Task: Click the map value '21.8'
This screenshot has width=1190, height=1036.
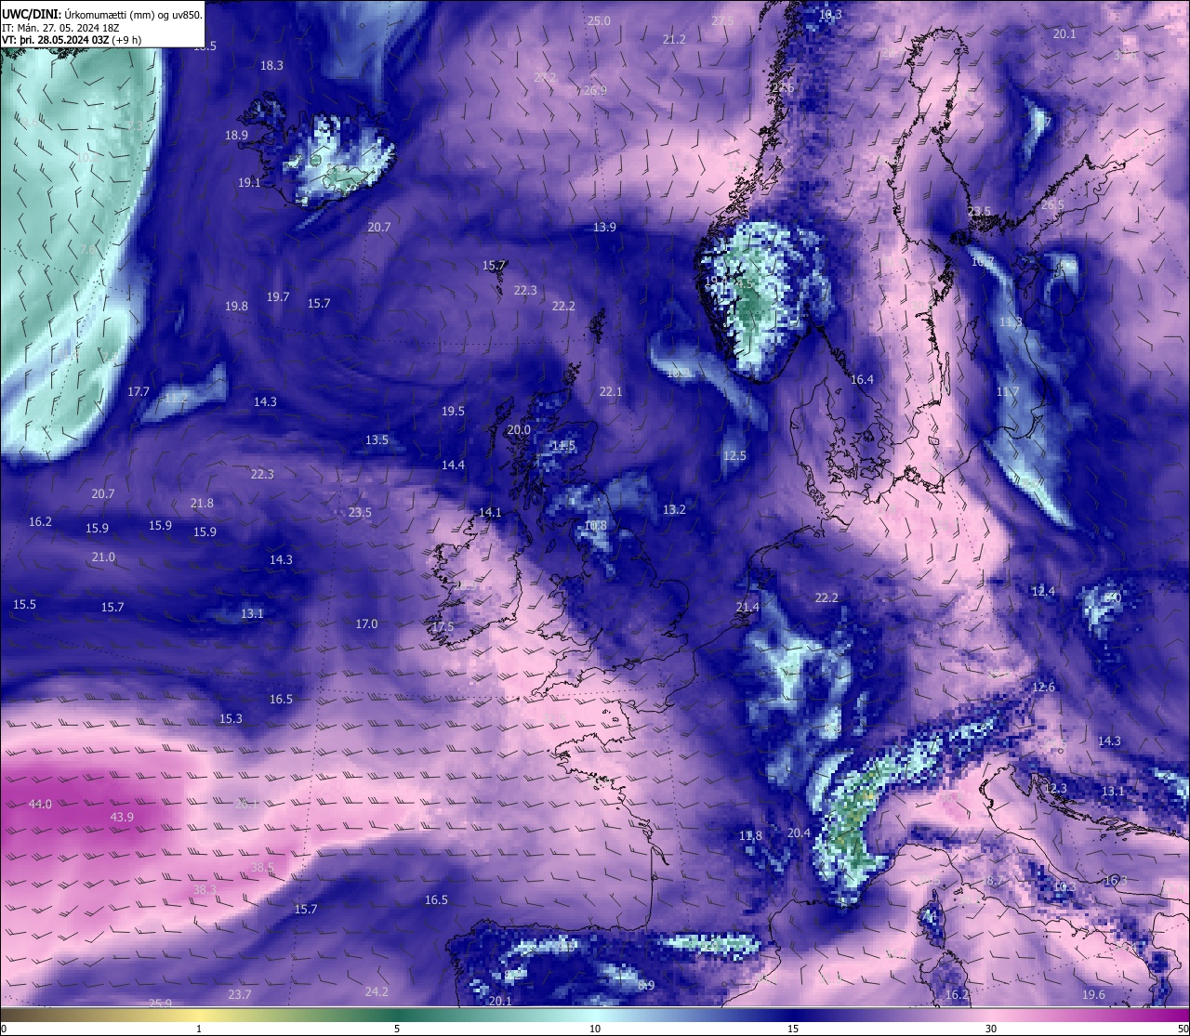Action: (202, 503)
